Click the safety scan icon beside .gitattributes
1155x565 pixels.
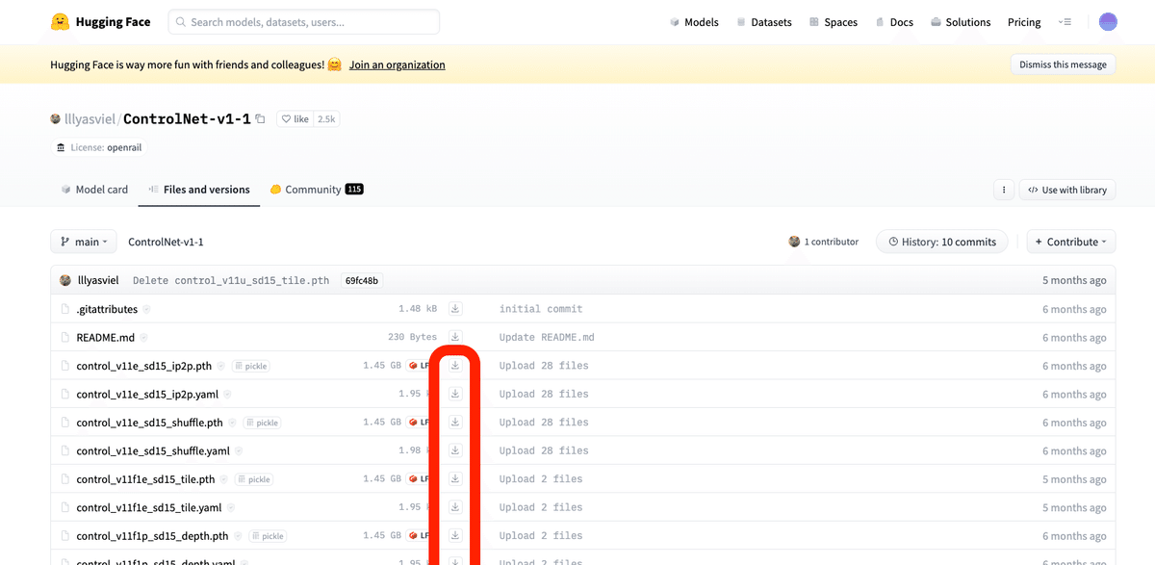[x=146, y=310]
